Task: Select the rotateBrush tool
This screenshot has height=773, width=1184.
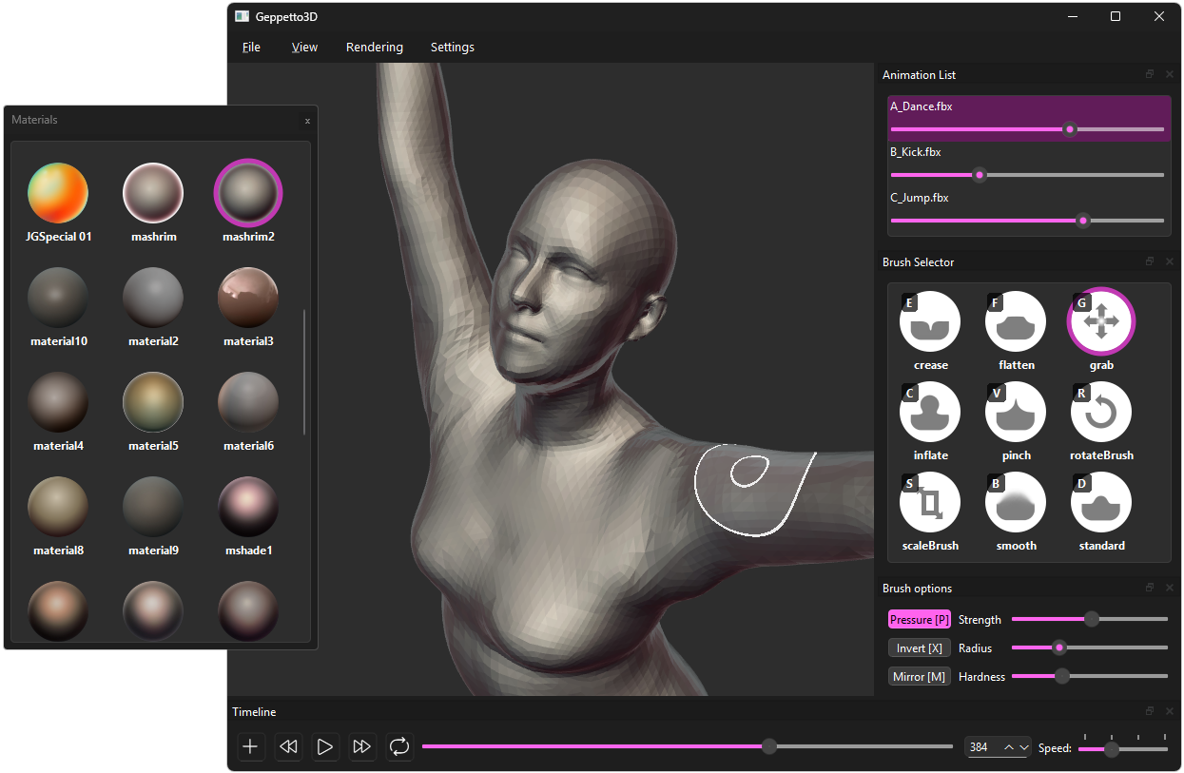Action: (x=1101, y=412)
